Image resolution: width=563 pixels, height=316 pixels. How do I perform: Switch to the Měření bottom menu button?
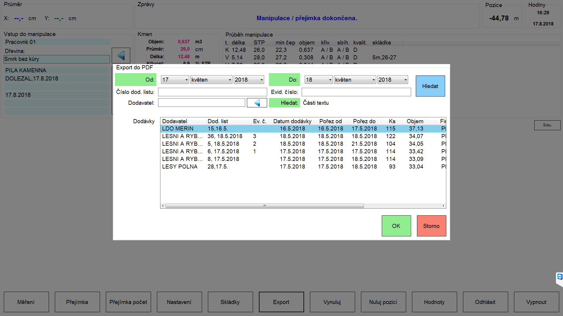tap(26, 302)
